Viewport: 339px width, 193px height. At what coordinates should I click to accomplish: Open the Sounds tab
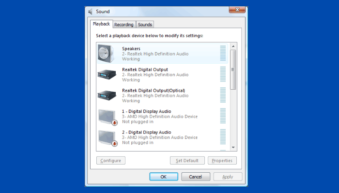145,25
